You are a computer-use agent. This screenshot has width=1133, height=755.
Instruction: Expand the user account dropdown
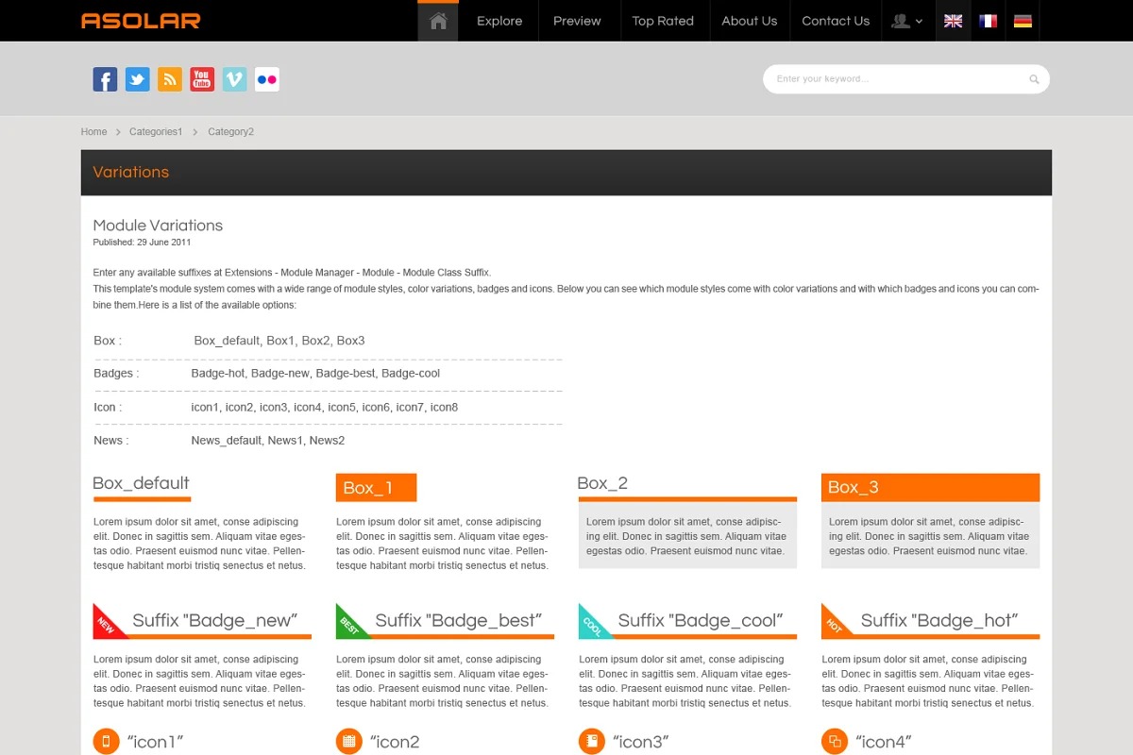(907, 21)
